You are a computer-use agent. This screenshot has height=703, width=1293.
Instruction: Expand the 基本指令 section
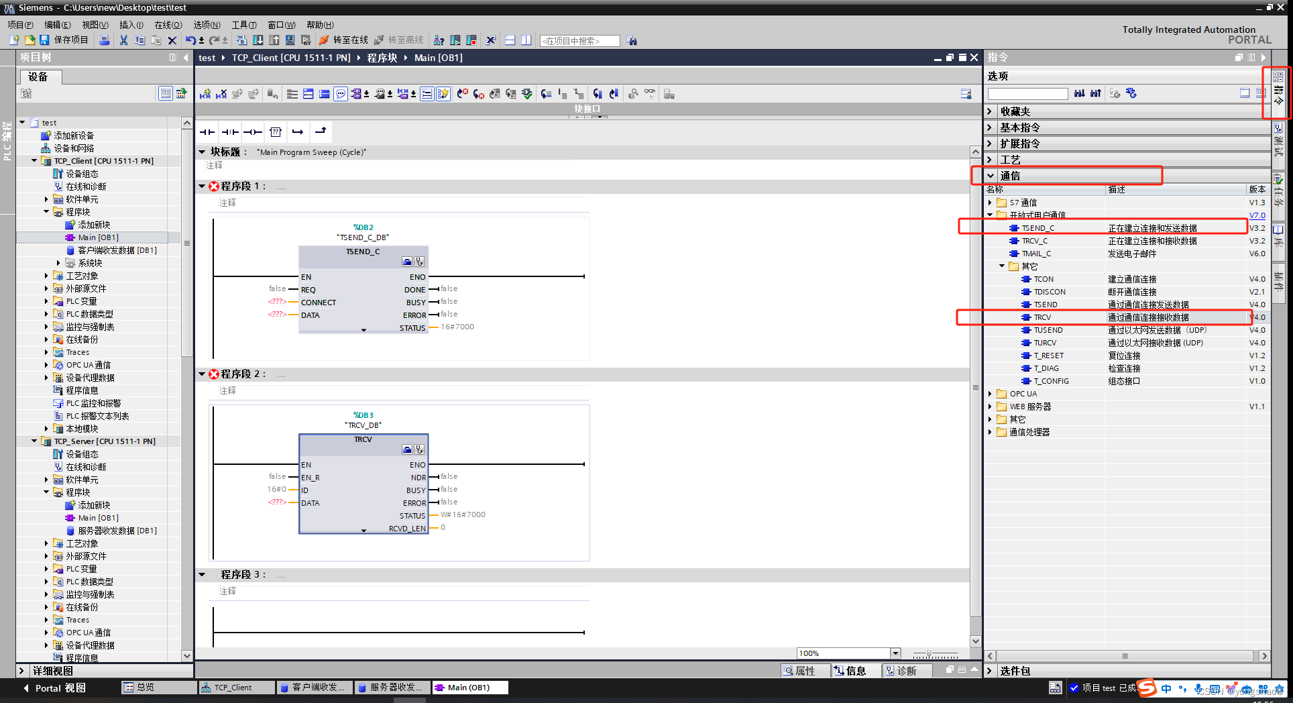tap(991, 127)
